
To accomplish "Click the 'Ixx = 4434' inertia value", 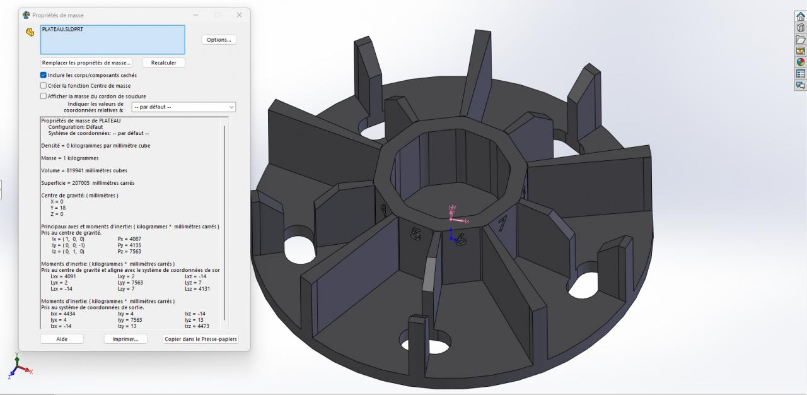I will point(63,314).
